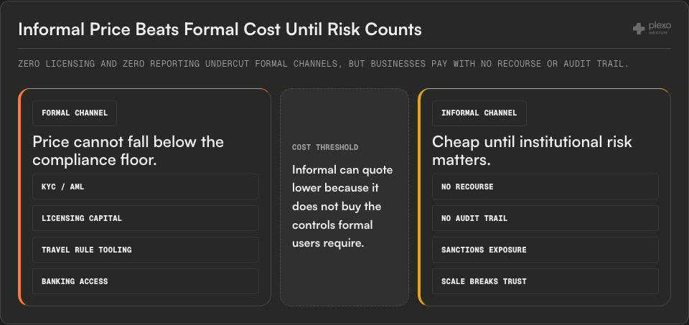
Task: Click the NO RECOURSE row
Action: coord(545,187)
